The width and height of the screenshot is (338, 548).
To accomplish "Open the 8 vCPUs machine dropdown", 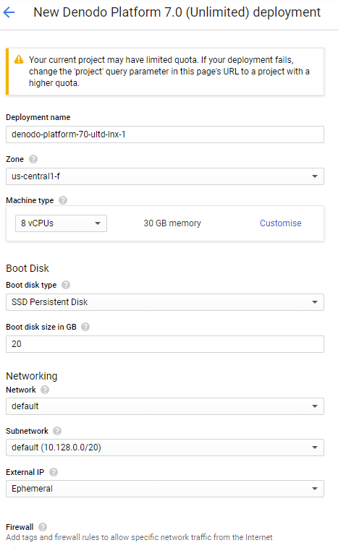I will pyautogui.click(x=61, y=223).
